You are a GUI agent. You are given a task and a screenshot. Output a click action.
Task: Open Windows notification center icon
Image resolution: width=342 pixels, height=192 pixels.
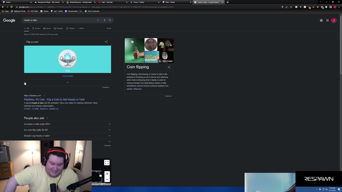(x=339, y=189)
